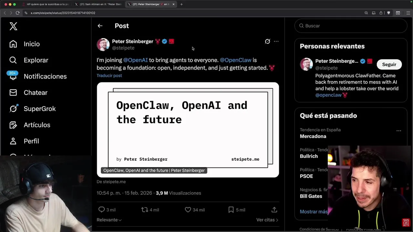Open the post's three-dot more menu
The image size is (413, 232).
click(x=276, y=41)
